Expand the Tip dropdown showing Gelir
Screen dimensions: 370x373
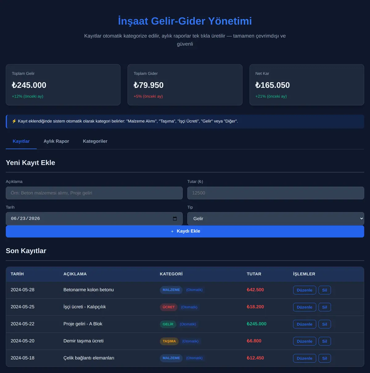click(x=276, y=219)
